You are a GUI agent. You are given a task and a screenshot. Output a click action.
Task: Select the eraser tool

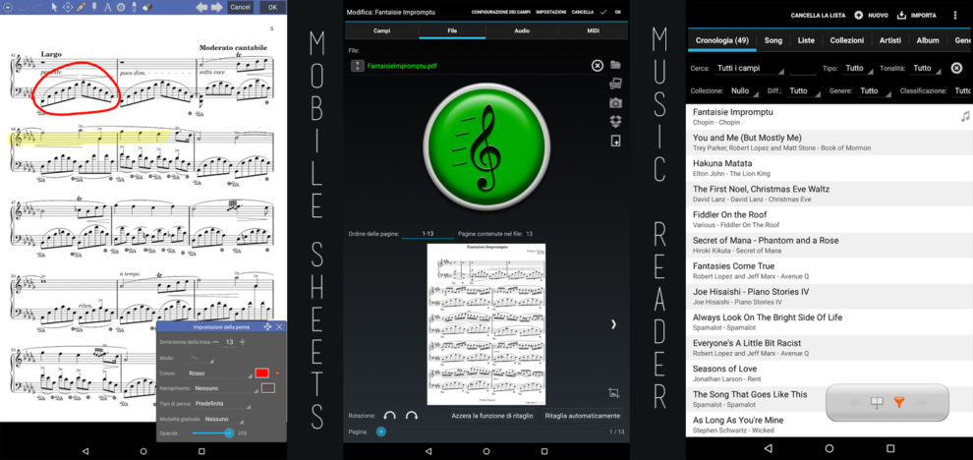147,7
